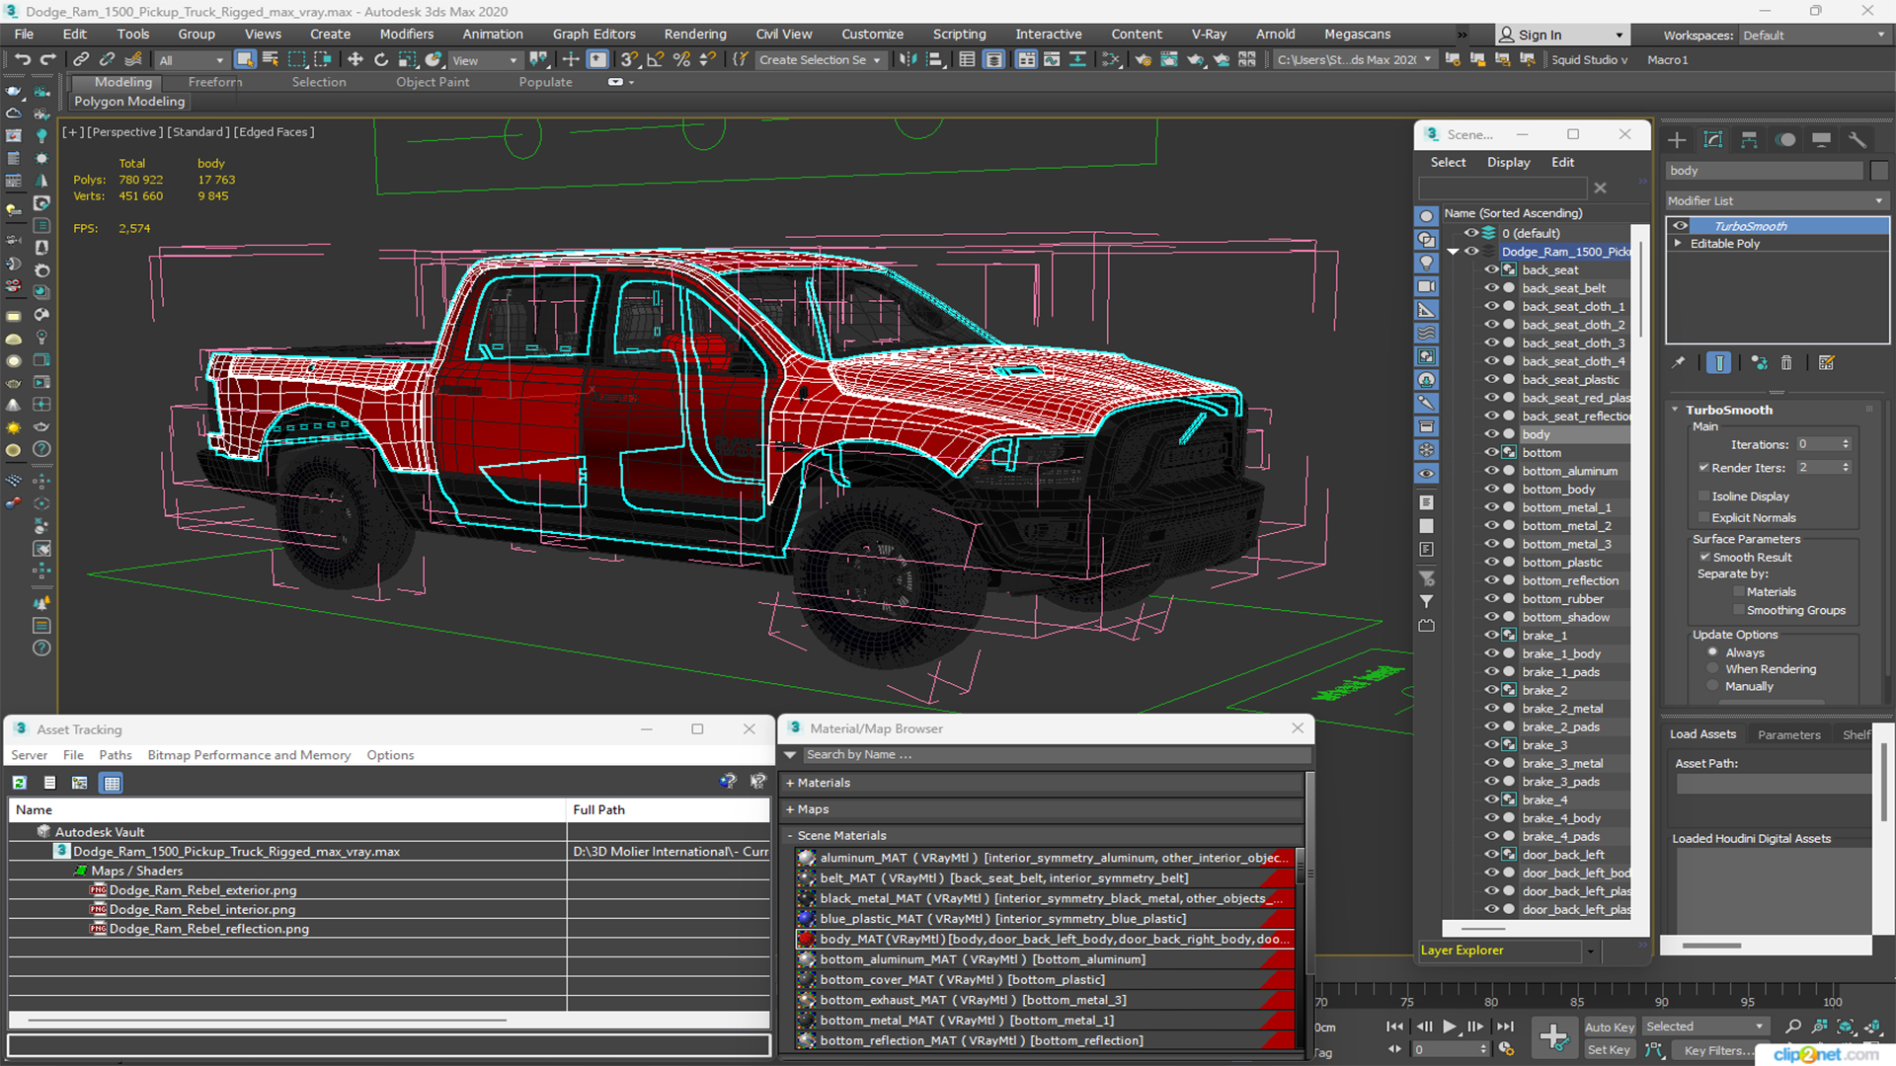Viewport: 1896px width, 1066px height.
Task: Toggle visibility eye of TurboSmooth modifier
Action: [1680, 226]
